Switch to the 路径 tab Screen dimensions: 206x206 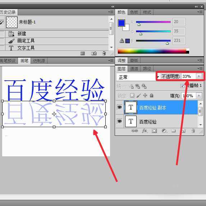pos(147,68)
